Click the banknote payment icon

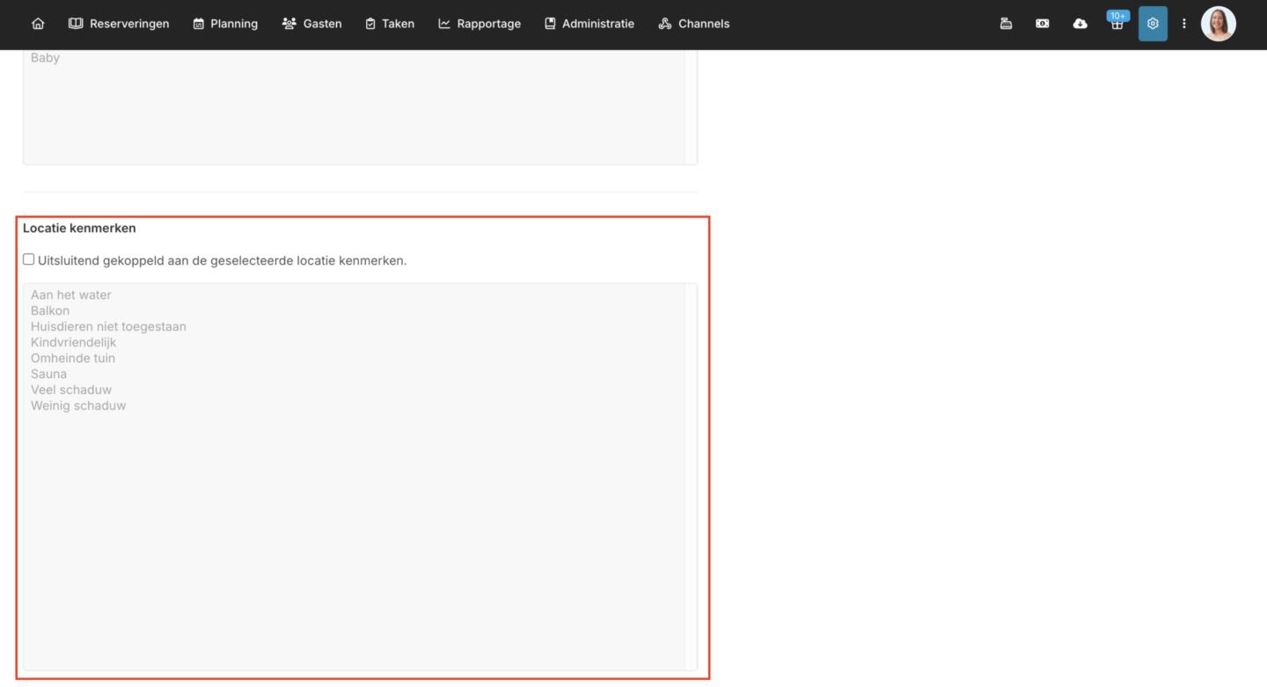[1043, 24]
